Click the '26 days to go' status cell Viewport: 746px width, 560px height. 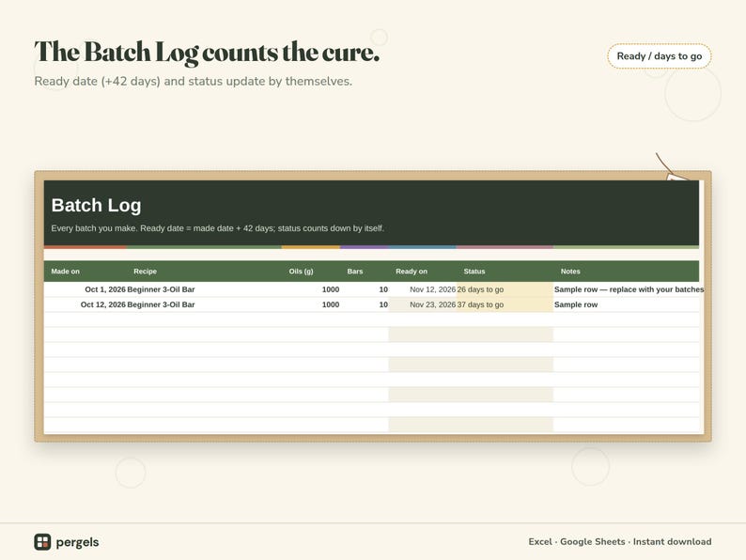[x=505, y=289]
